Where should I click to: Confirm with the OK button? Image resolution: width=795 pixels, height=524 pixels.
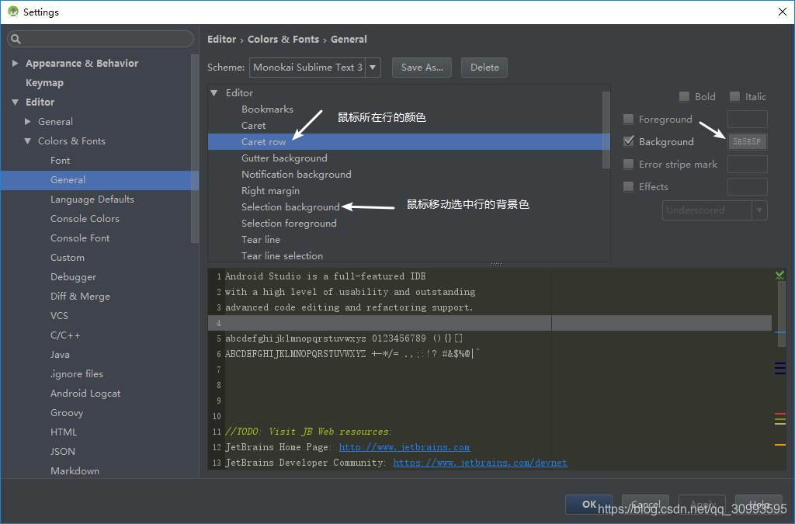tap(588, 505)
